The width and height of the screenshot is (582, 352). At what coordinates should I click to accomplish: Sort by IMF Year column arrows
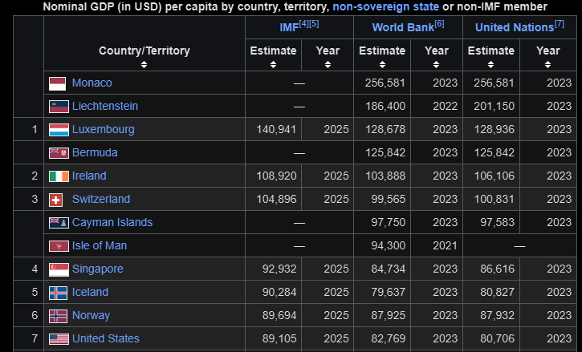tap(328, 64)
